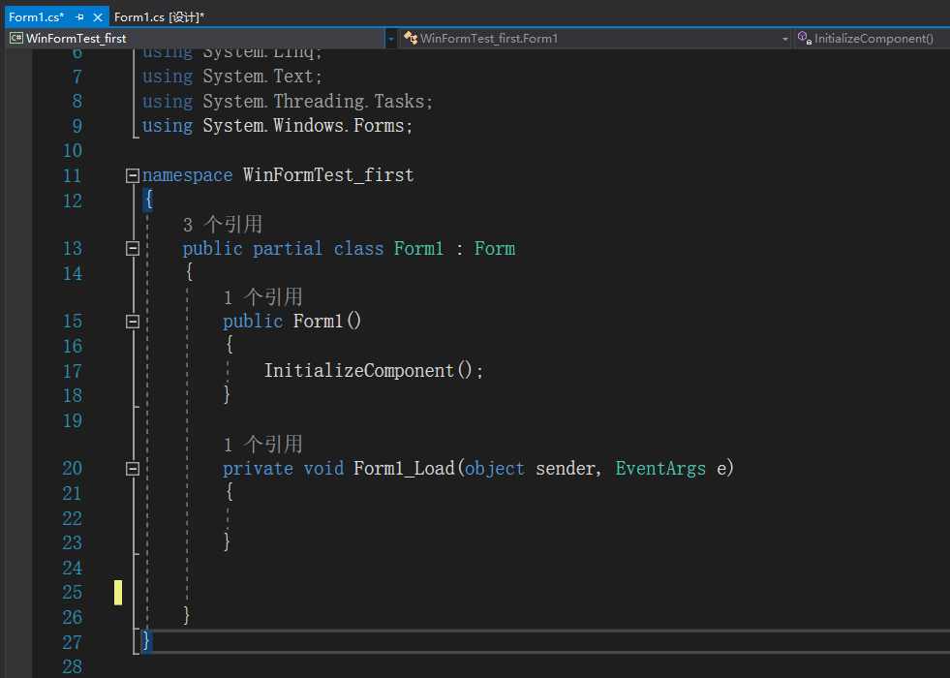Click the yellow change marker at line 25
950x678 pixels.
coord(117,592)
